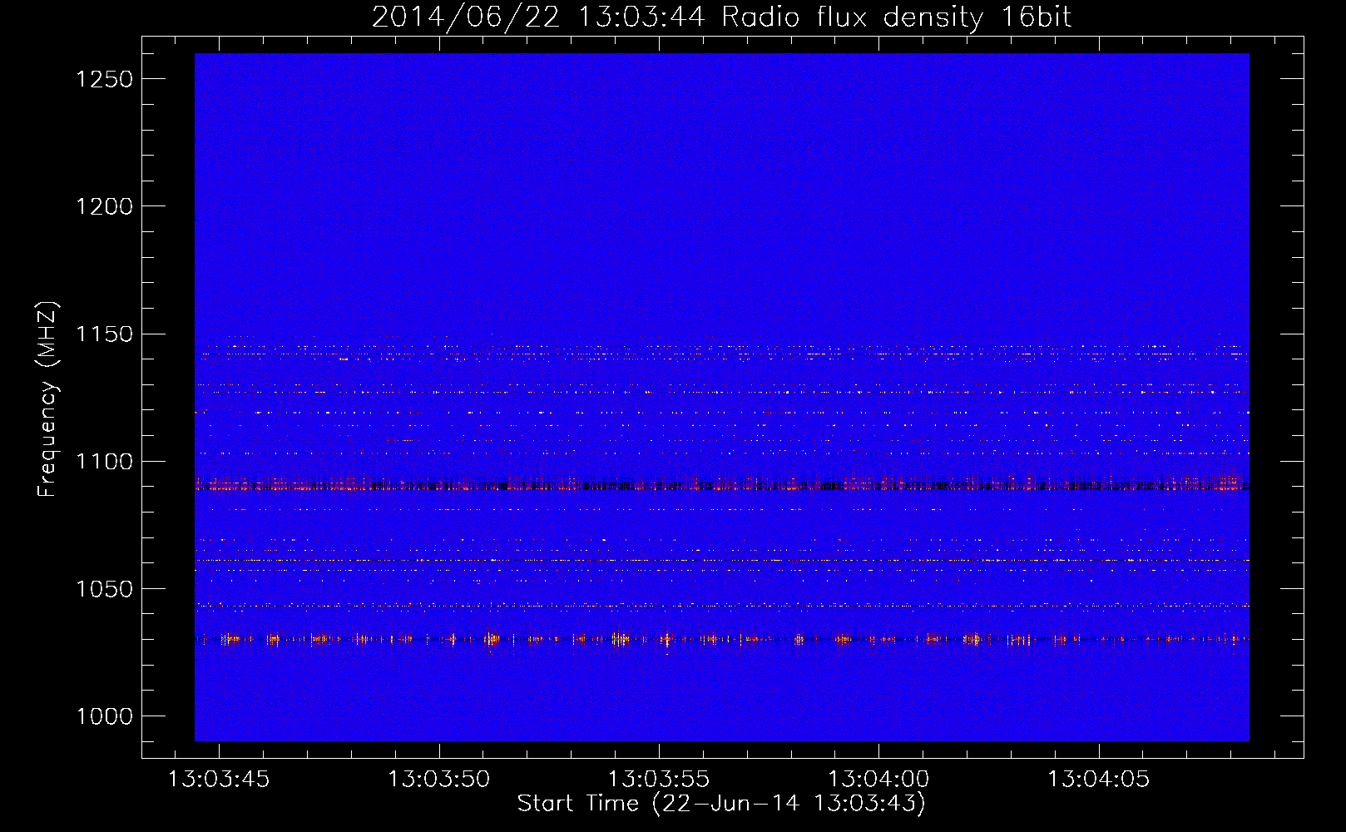Click the 1100 frequency tick label
Viewport: 1346px width, 832px height.
click(x=104, y=462)
